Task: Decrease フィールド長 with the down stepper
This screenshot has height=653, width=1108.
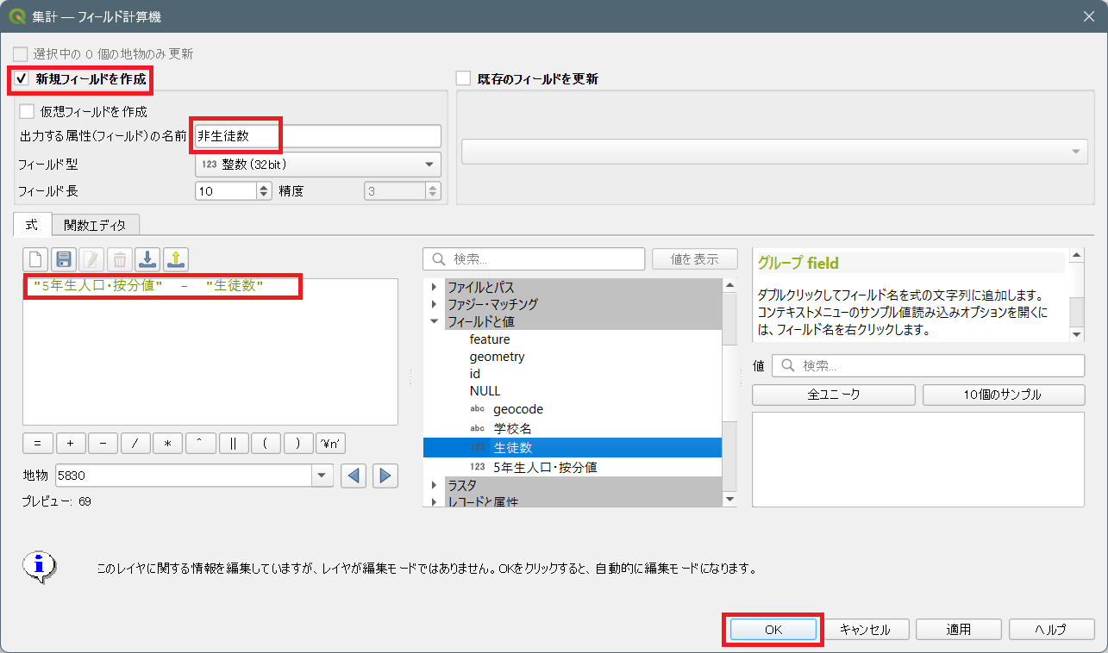Action: pos(264,196)
